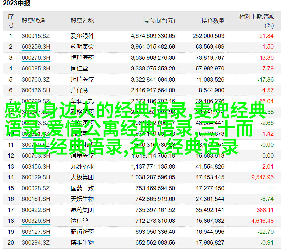This screenshot has width=281, height=252.
Task: Select holding quantity 63,569,499
Action: (210, 47)
